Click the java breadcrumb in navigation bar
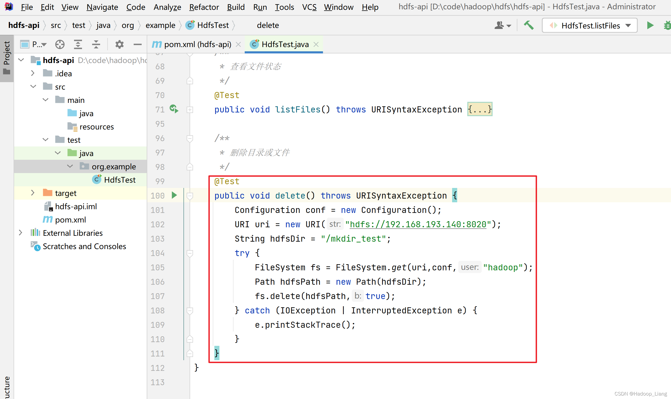Image resolution: width=671 pixels, height=399 pixels. click(x=103, y=25)
